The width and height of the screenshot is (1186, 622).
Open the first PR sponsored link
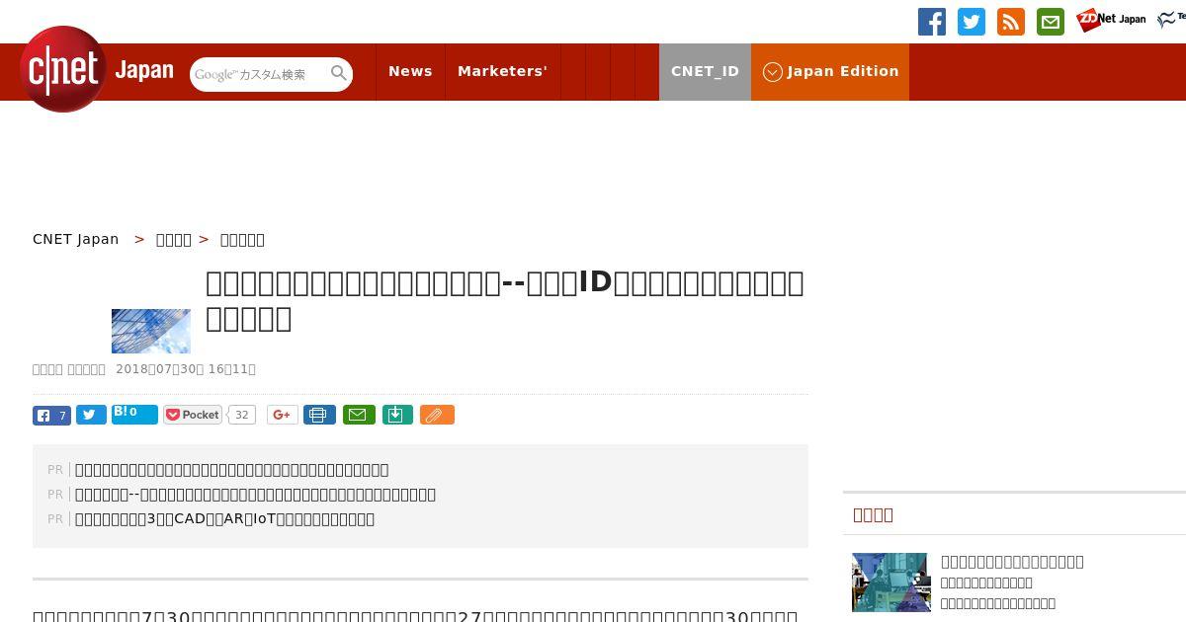[231, 470]
